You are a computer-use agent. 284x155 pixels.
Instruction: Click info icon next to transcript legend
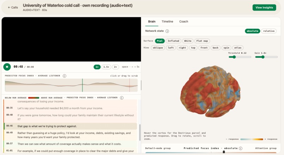point(122,98)
